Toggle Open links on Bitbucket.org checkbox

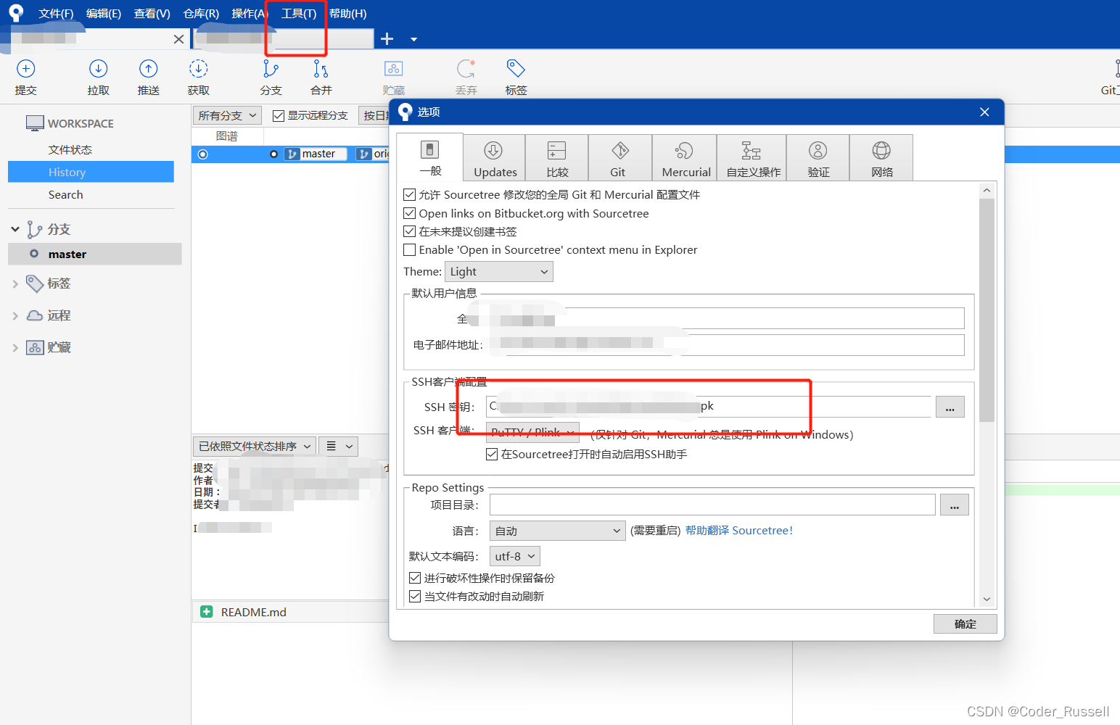point(410,213)
